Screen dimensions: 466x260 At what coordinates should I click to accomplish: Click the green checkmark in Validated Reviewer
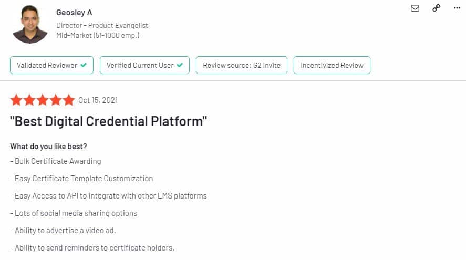point(83,66)
